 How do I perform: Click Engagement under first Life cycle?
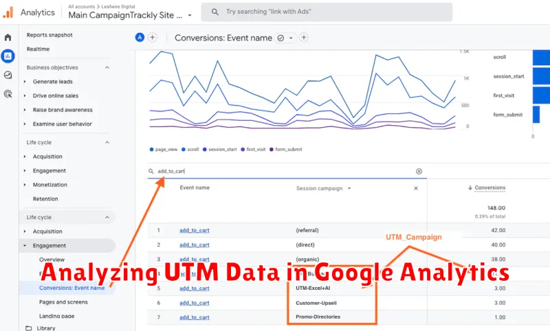[x=49, y=170]
